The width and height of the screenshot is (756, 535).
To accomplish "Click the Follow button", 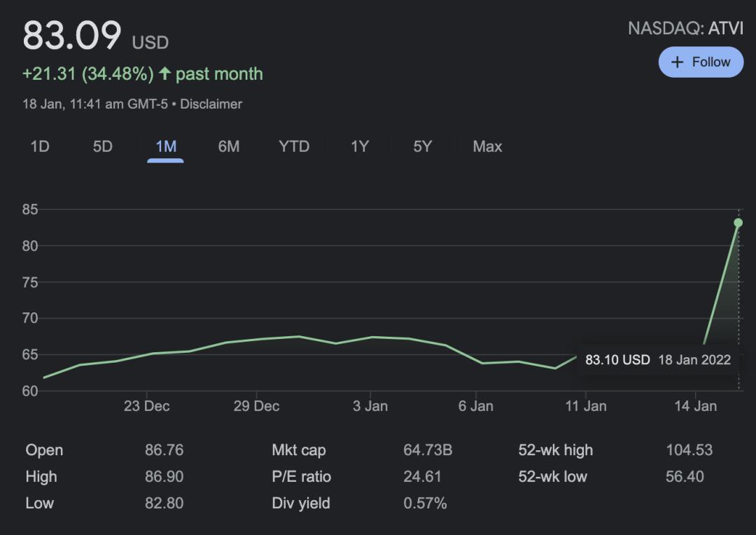I will coord(701,62).
